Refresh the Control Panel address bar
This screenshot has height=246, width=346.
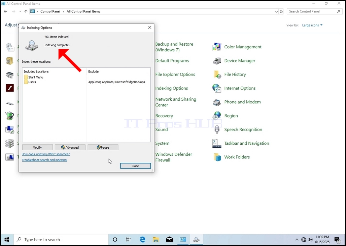[281, 12]
